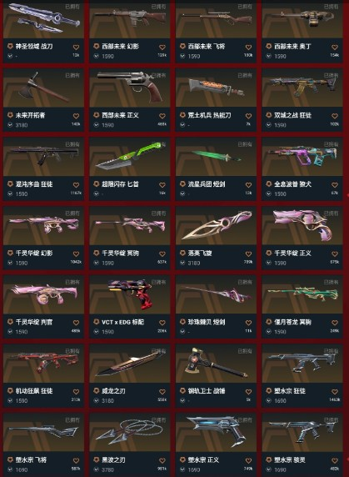
Task: Open the green 超限闪存 匕首 knife image
Action: 130,157
